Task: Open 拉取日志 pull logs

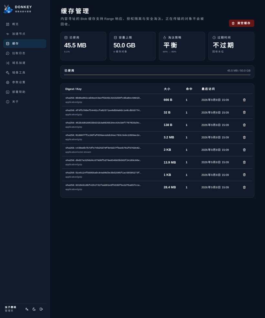Action: tap(25, 53)
